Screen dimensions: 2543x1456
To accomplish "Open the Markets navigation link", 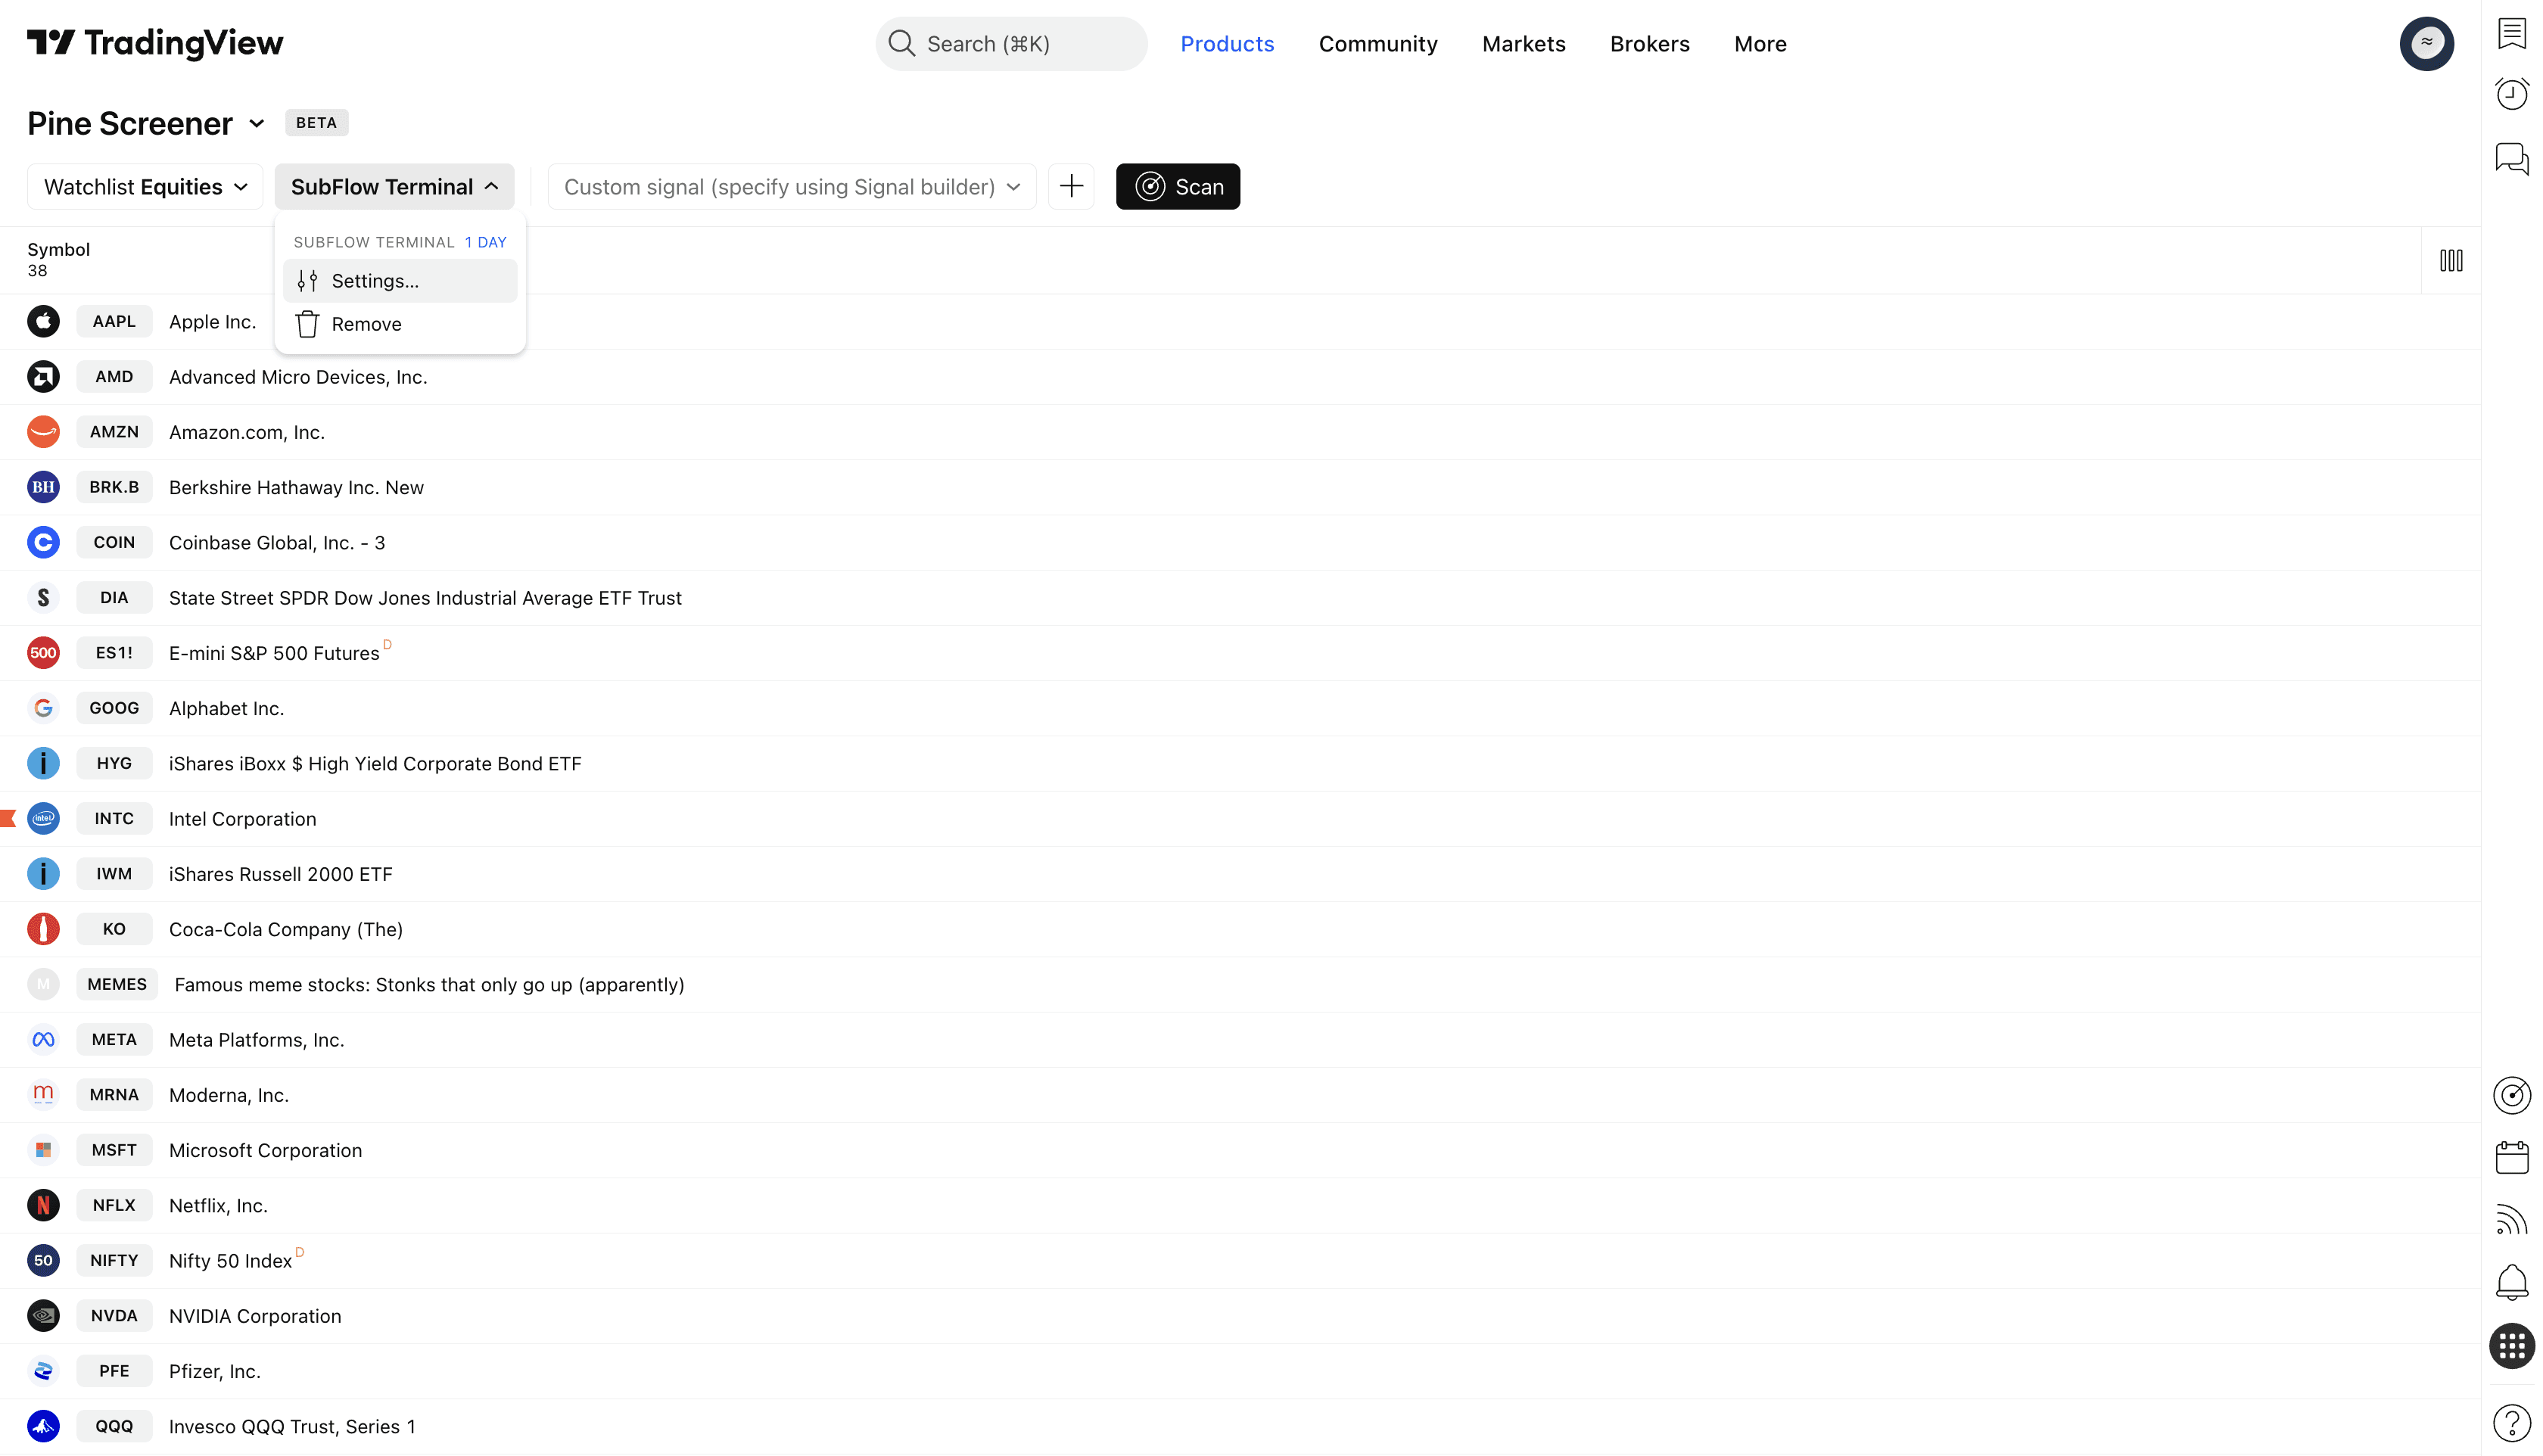I will 1523,44.
